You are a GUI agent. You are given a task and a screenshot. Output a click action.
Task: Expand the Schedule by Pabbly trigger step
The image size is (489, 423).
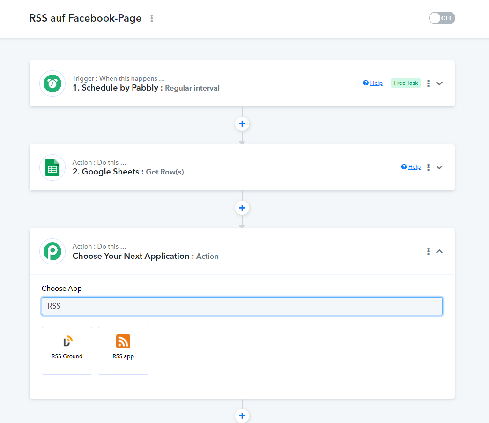439,83
